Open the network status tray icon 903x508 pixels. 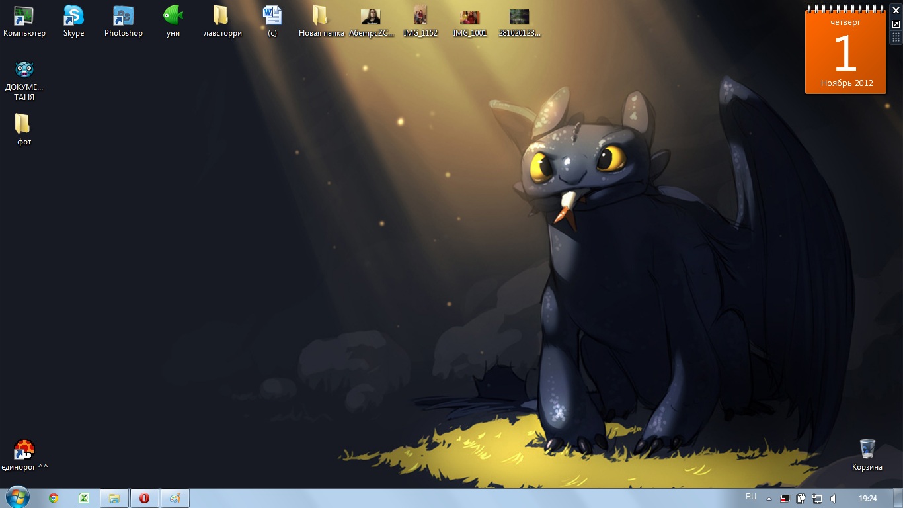click(817, 499)
